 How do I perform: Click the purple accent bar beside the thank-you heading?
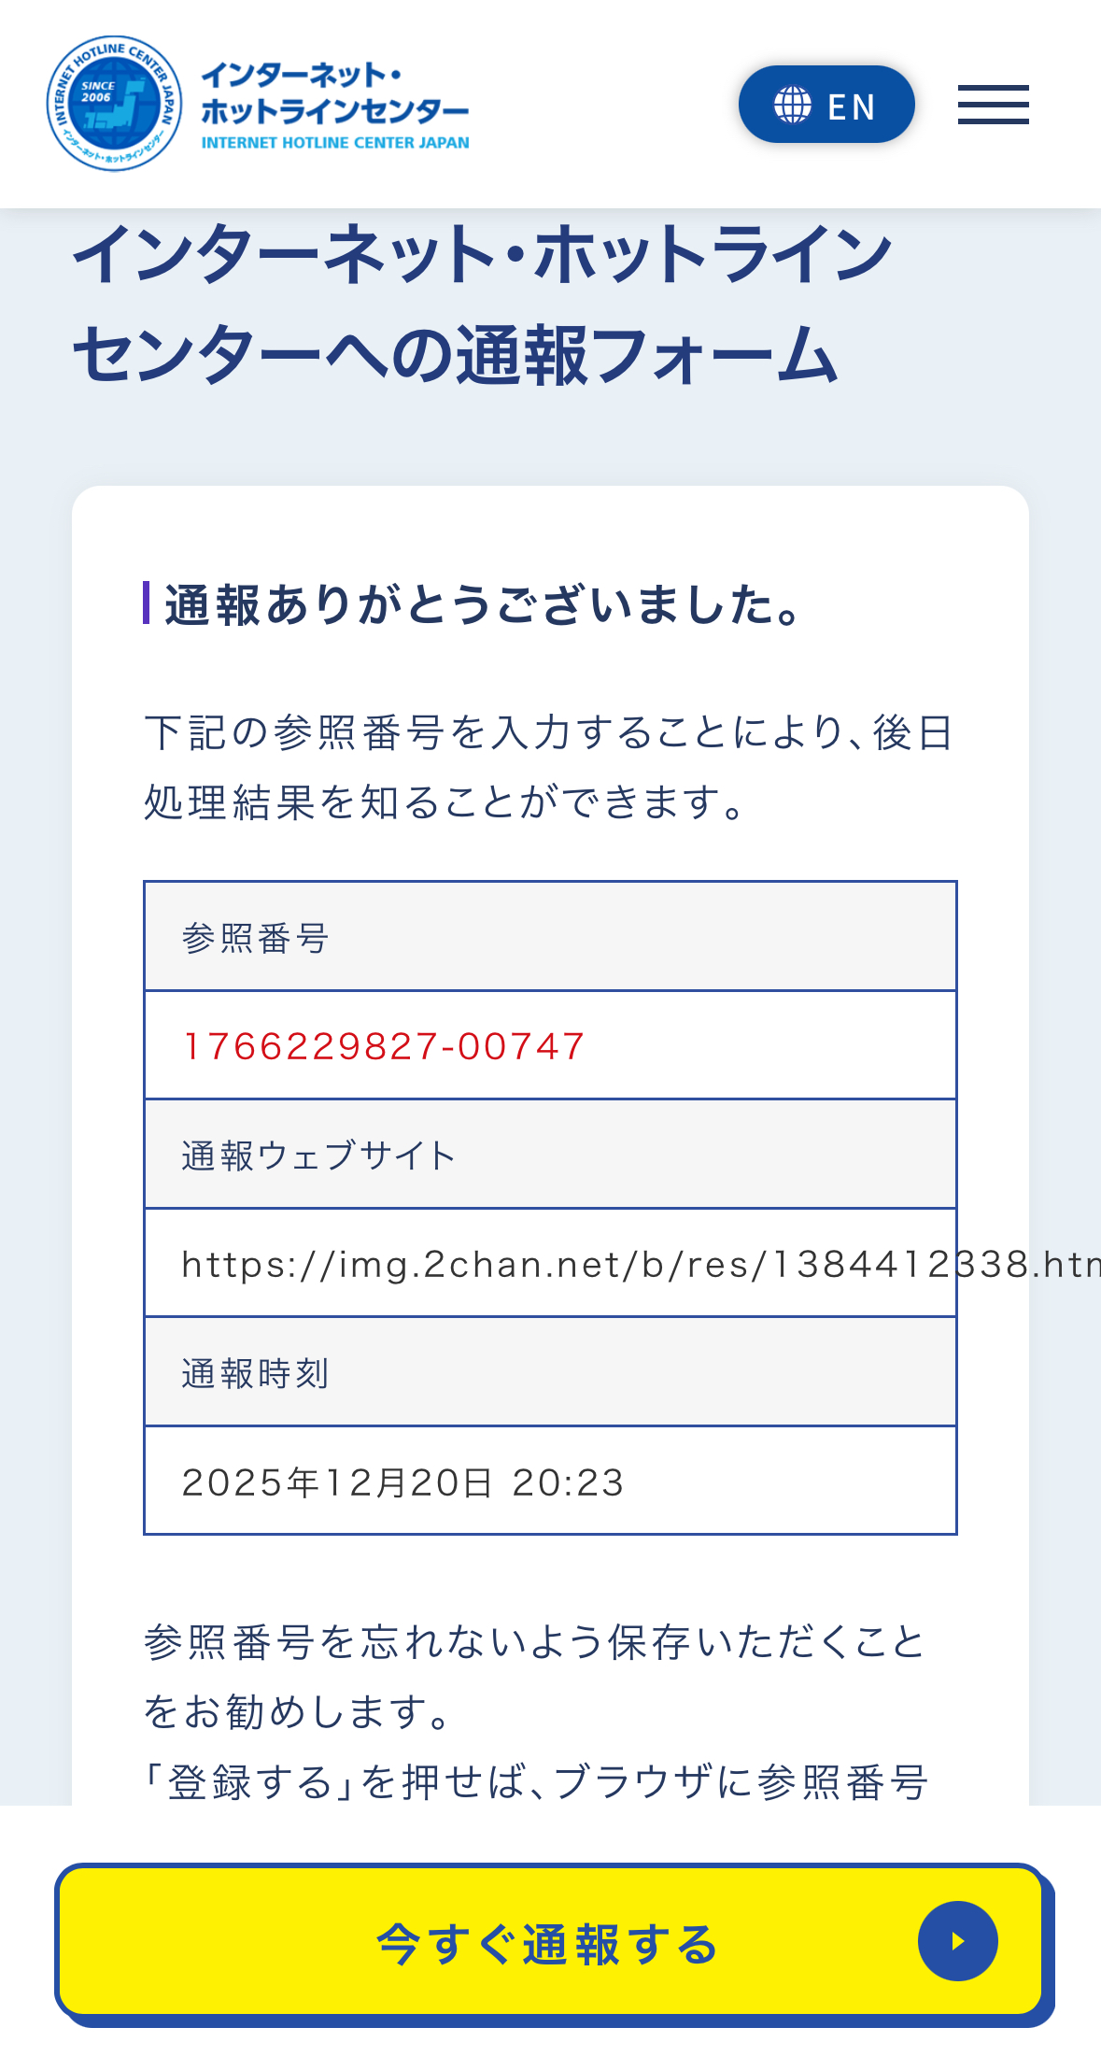(147, 603)
